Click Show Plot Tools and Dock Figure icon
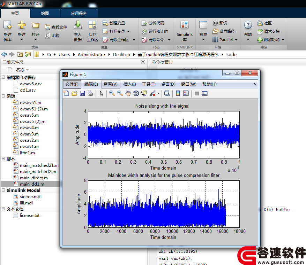The height and width of the screenshot is (265, 306). pos(205,93)
